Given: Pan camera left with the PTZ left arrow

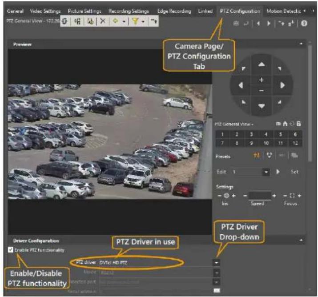Looking at the screenshot, I should coord(241,85).
